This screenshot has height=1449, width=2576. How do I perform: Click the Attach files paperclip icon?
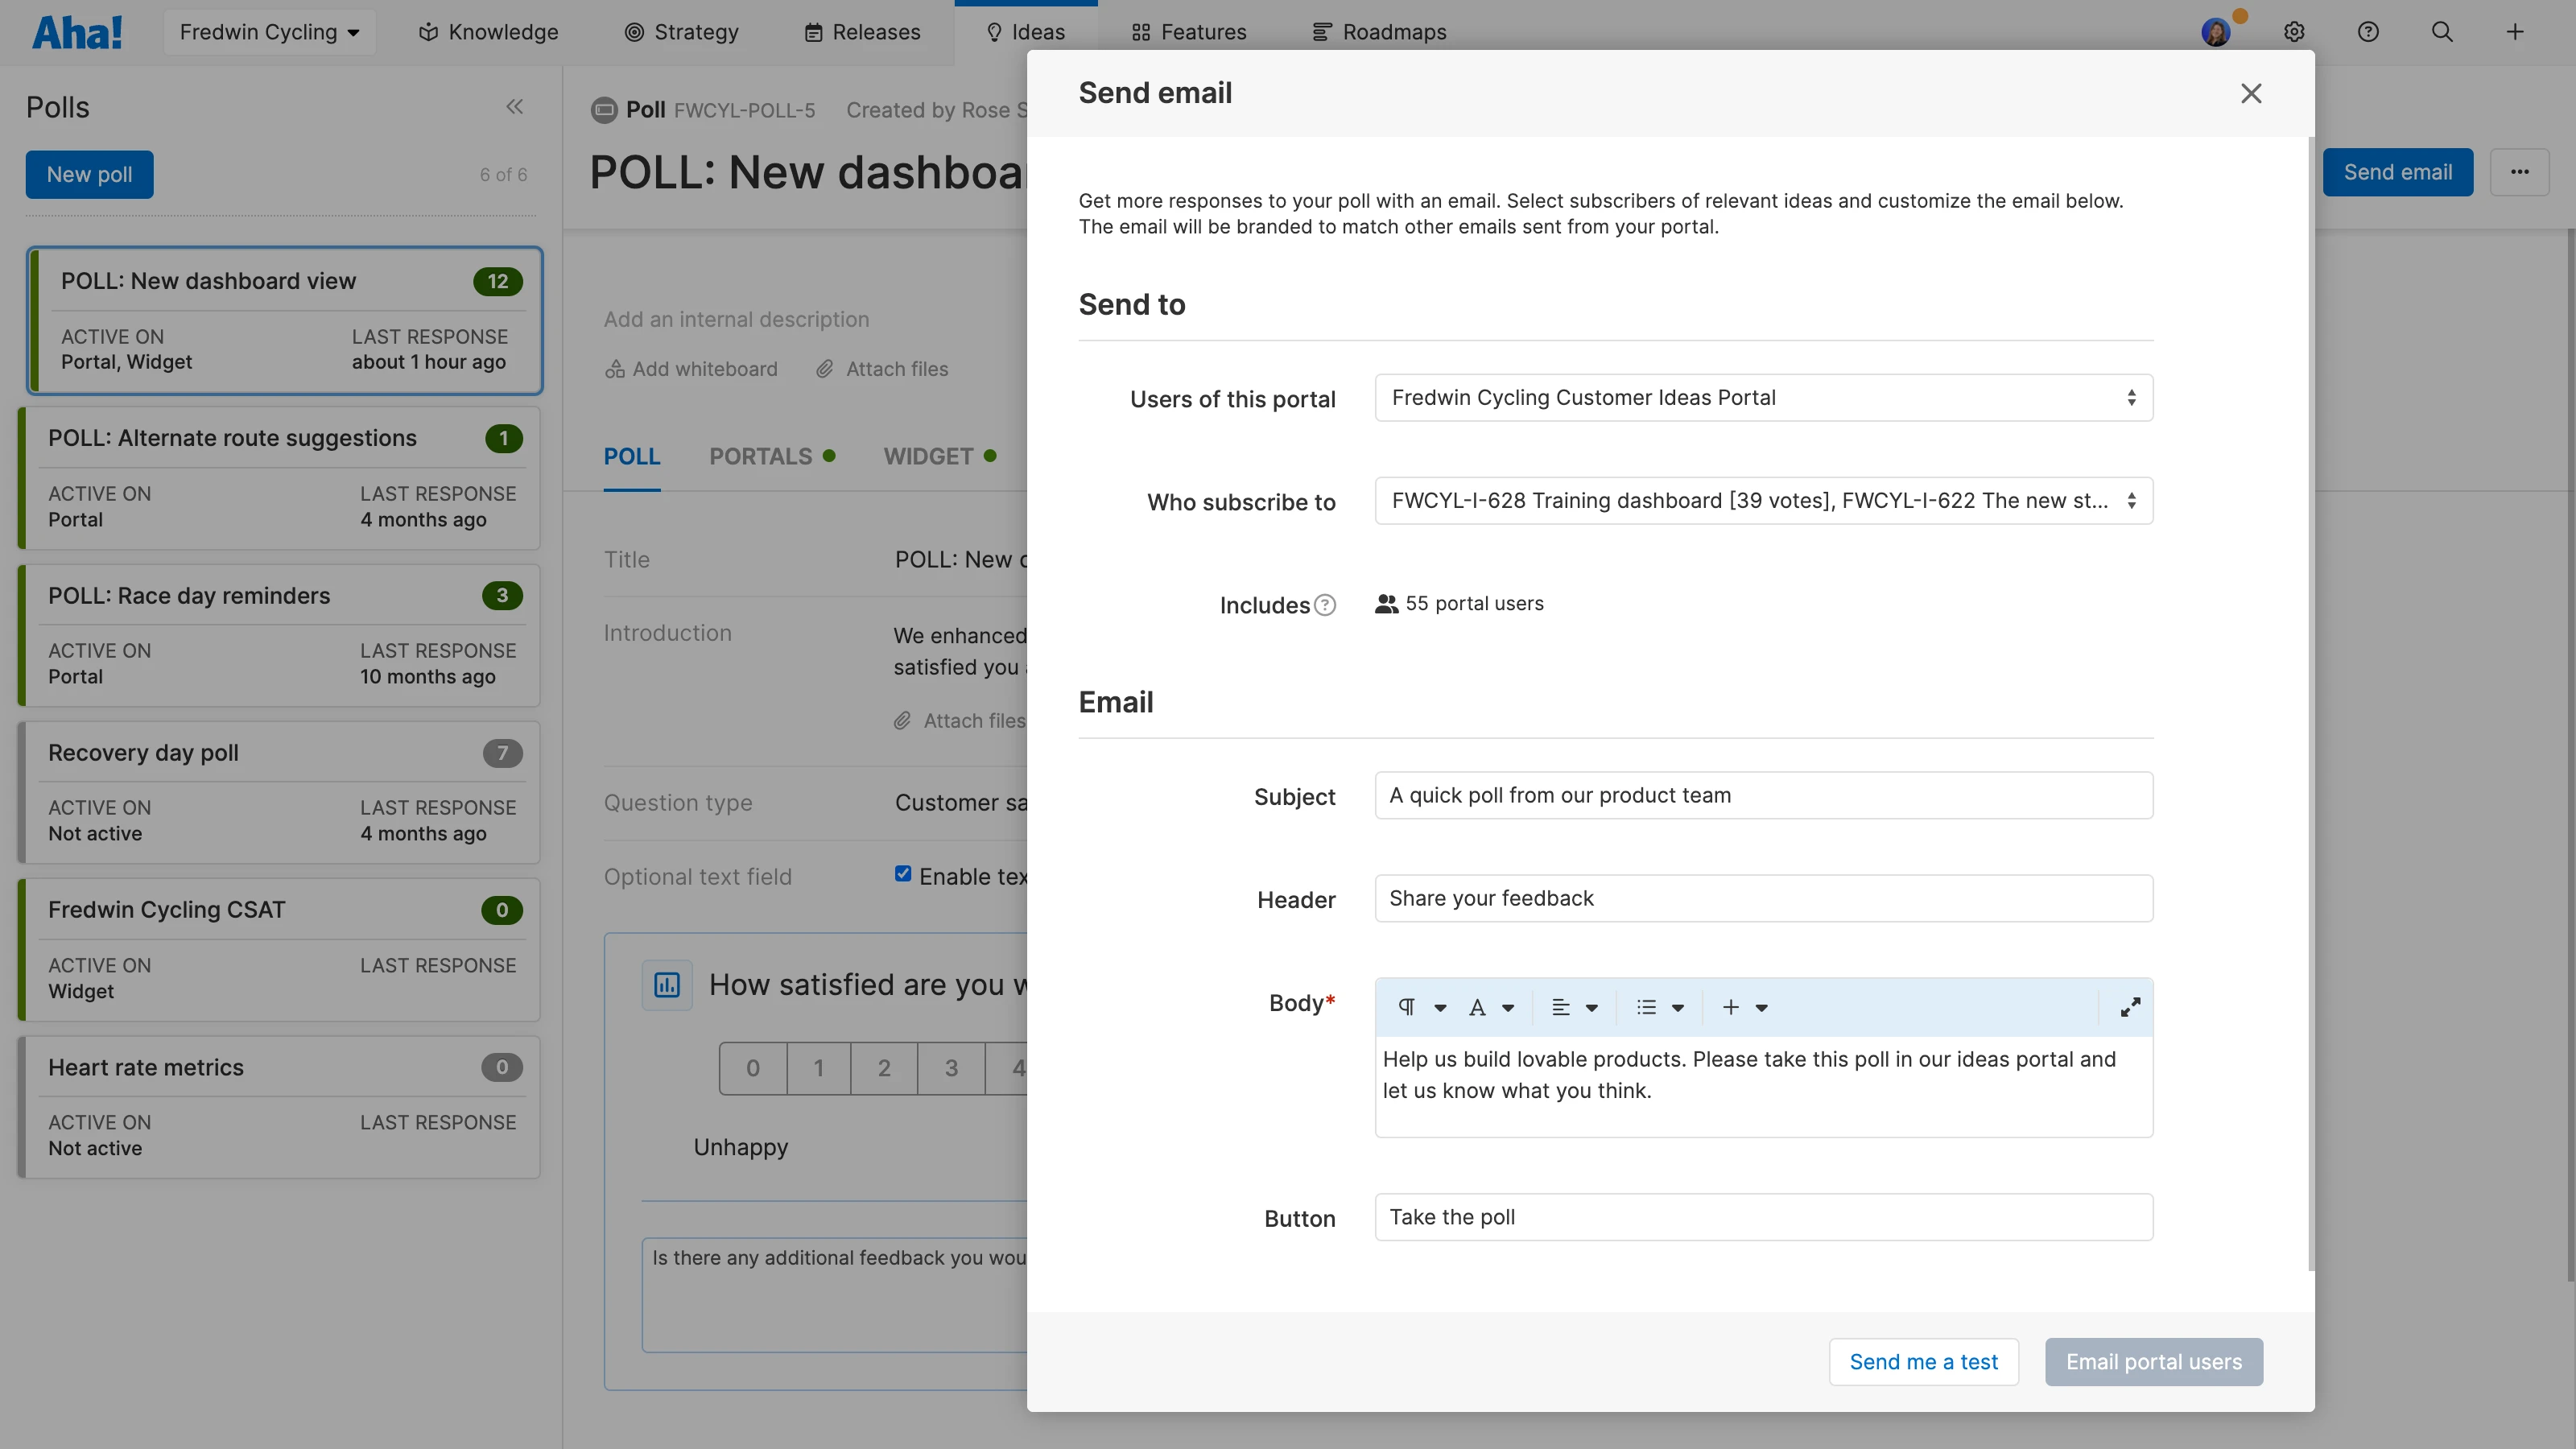(824, 368)
